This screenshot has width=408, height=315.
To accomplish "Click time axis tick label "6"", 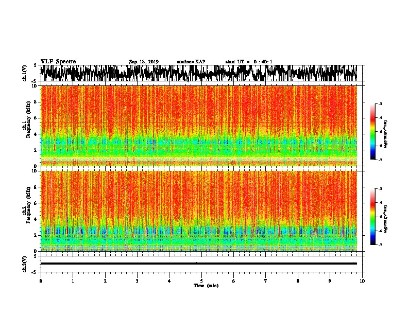I will [234, 281].
